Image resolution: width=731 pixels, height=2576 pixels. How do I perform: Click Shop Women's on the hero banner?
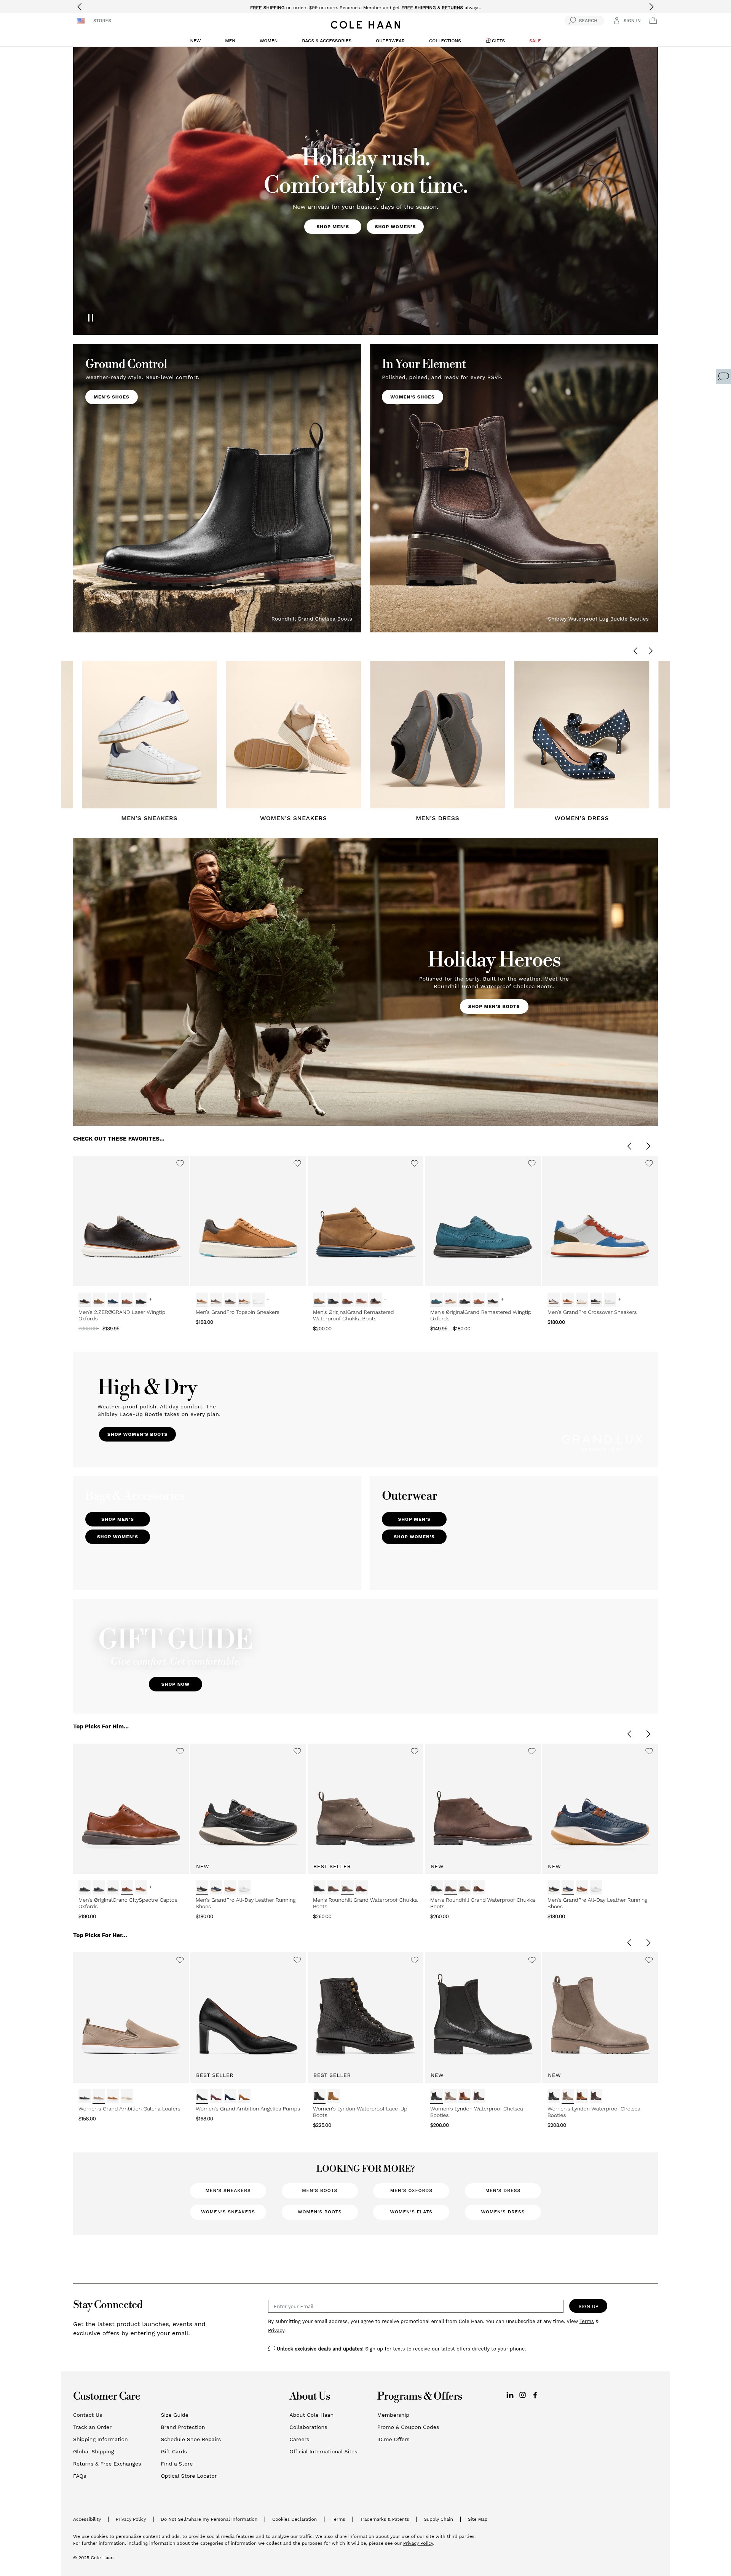click(x=395, y=227)
